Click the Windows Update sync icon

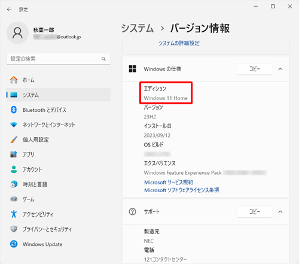[x=14, y=244]
